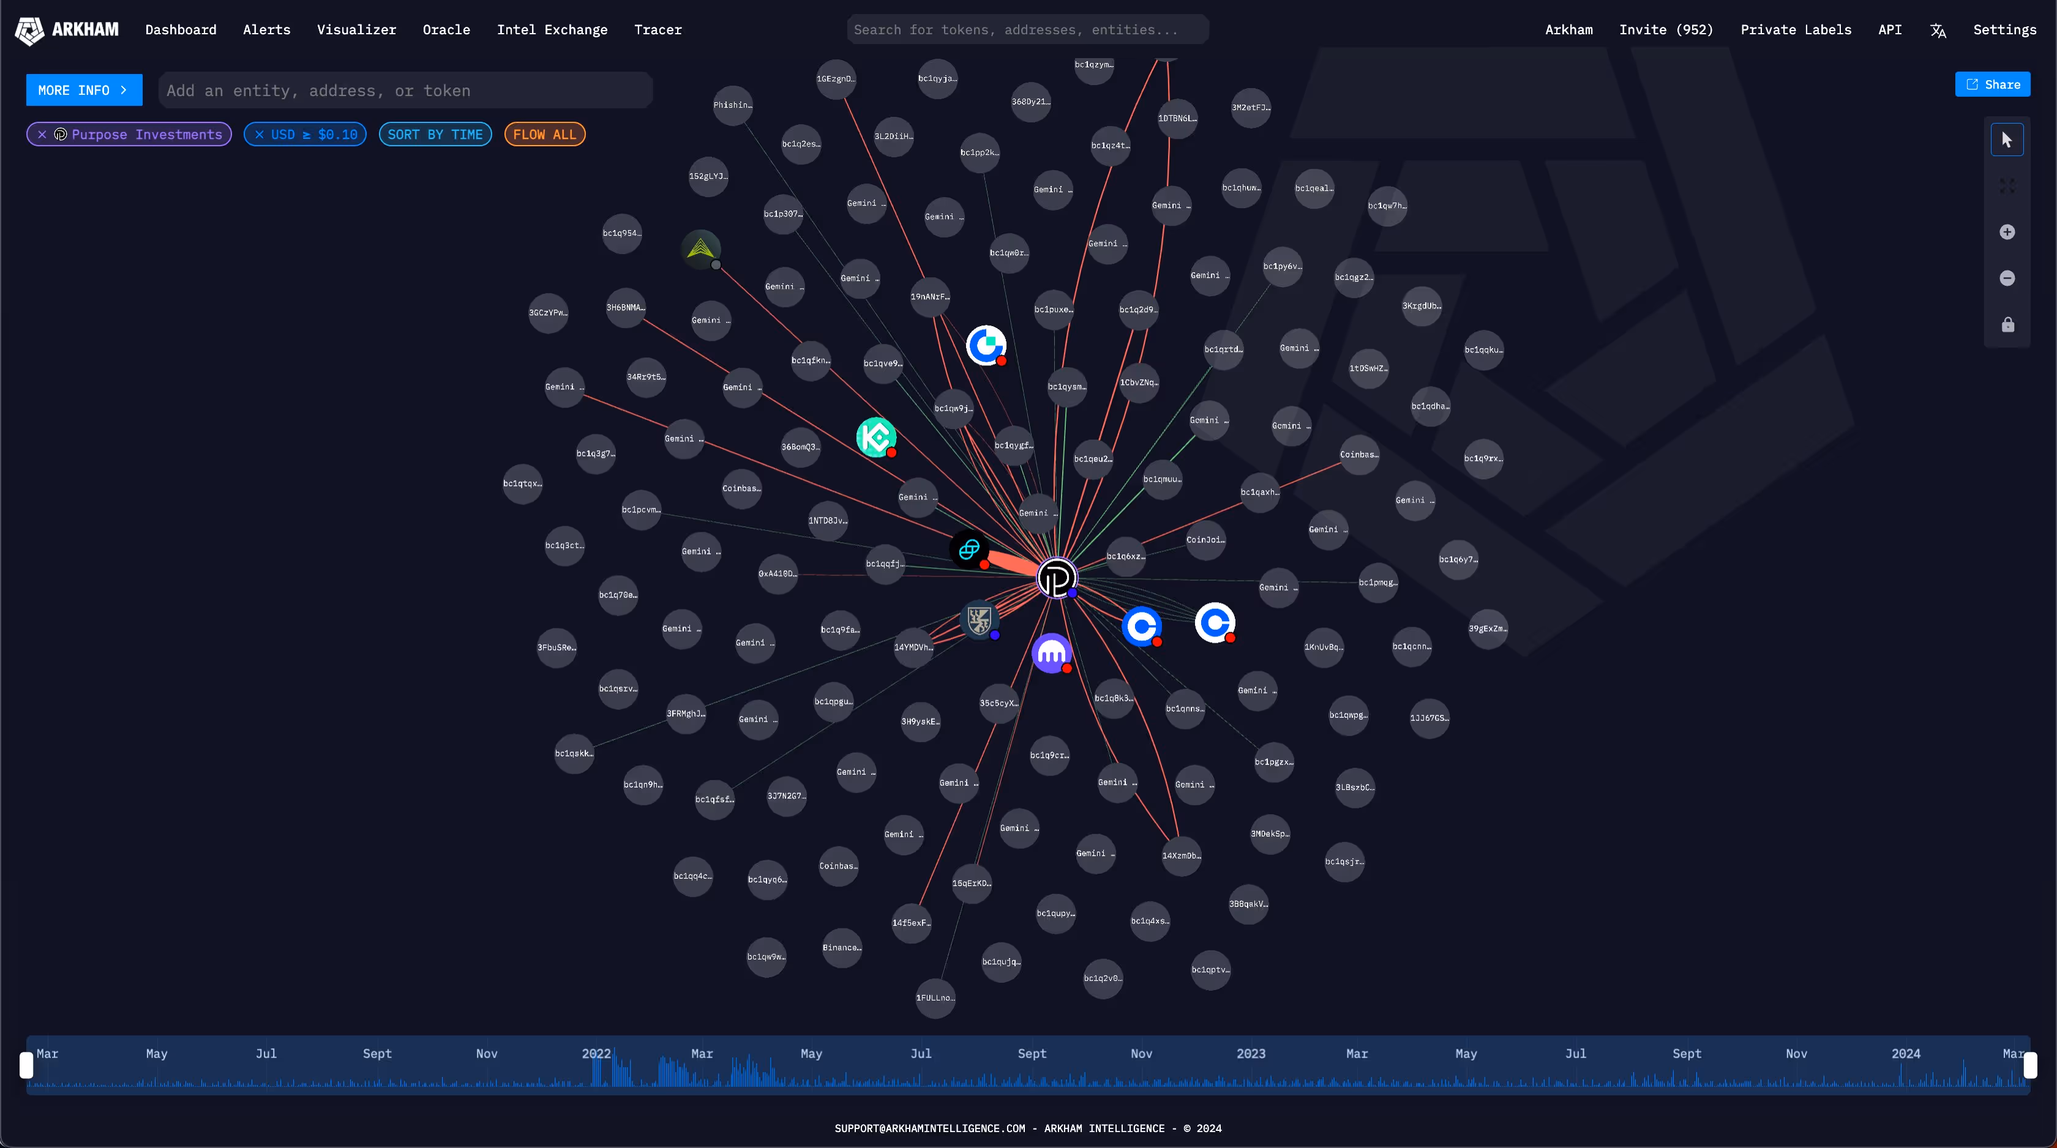Open the language translation icon
This screenshot has height=1148, width=2057.
(1938, 31)
